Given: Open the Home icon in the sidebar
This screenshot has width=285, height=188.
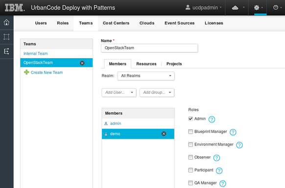Looking at the screenshot, I should 6,22.
